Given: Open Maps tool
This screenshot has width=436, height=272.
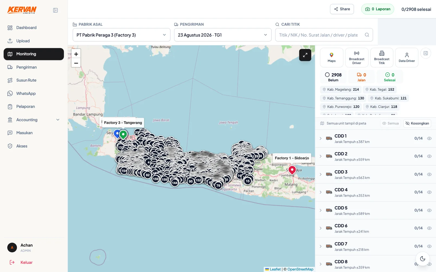Looking at the screenshot, I should tap(332, 58).
